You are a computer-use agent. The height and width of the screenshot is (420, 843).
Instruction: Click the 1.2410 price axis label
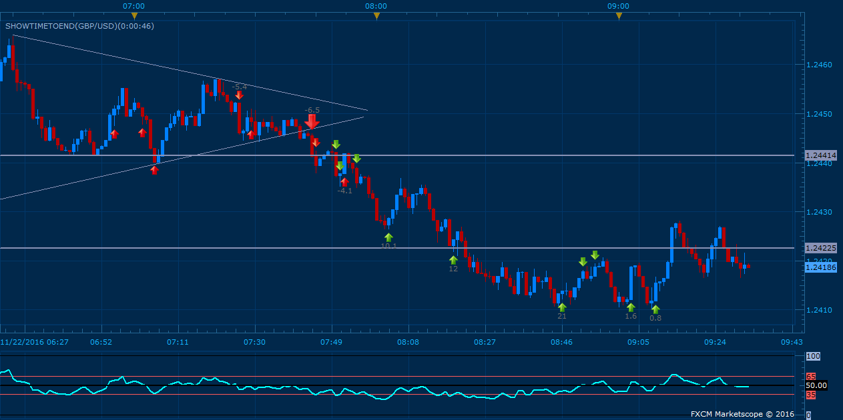819,310
